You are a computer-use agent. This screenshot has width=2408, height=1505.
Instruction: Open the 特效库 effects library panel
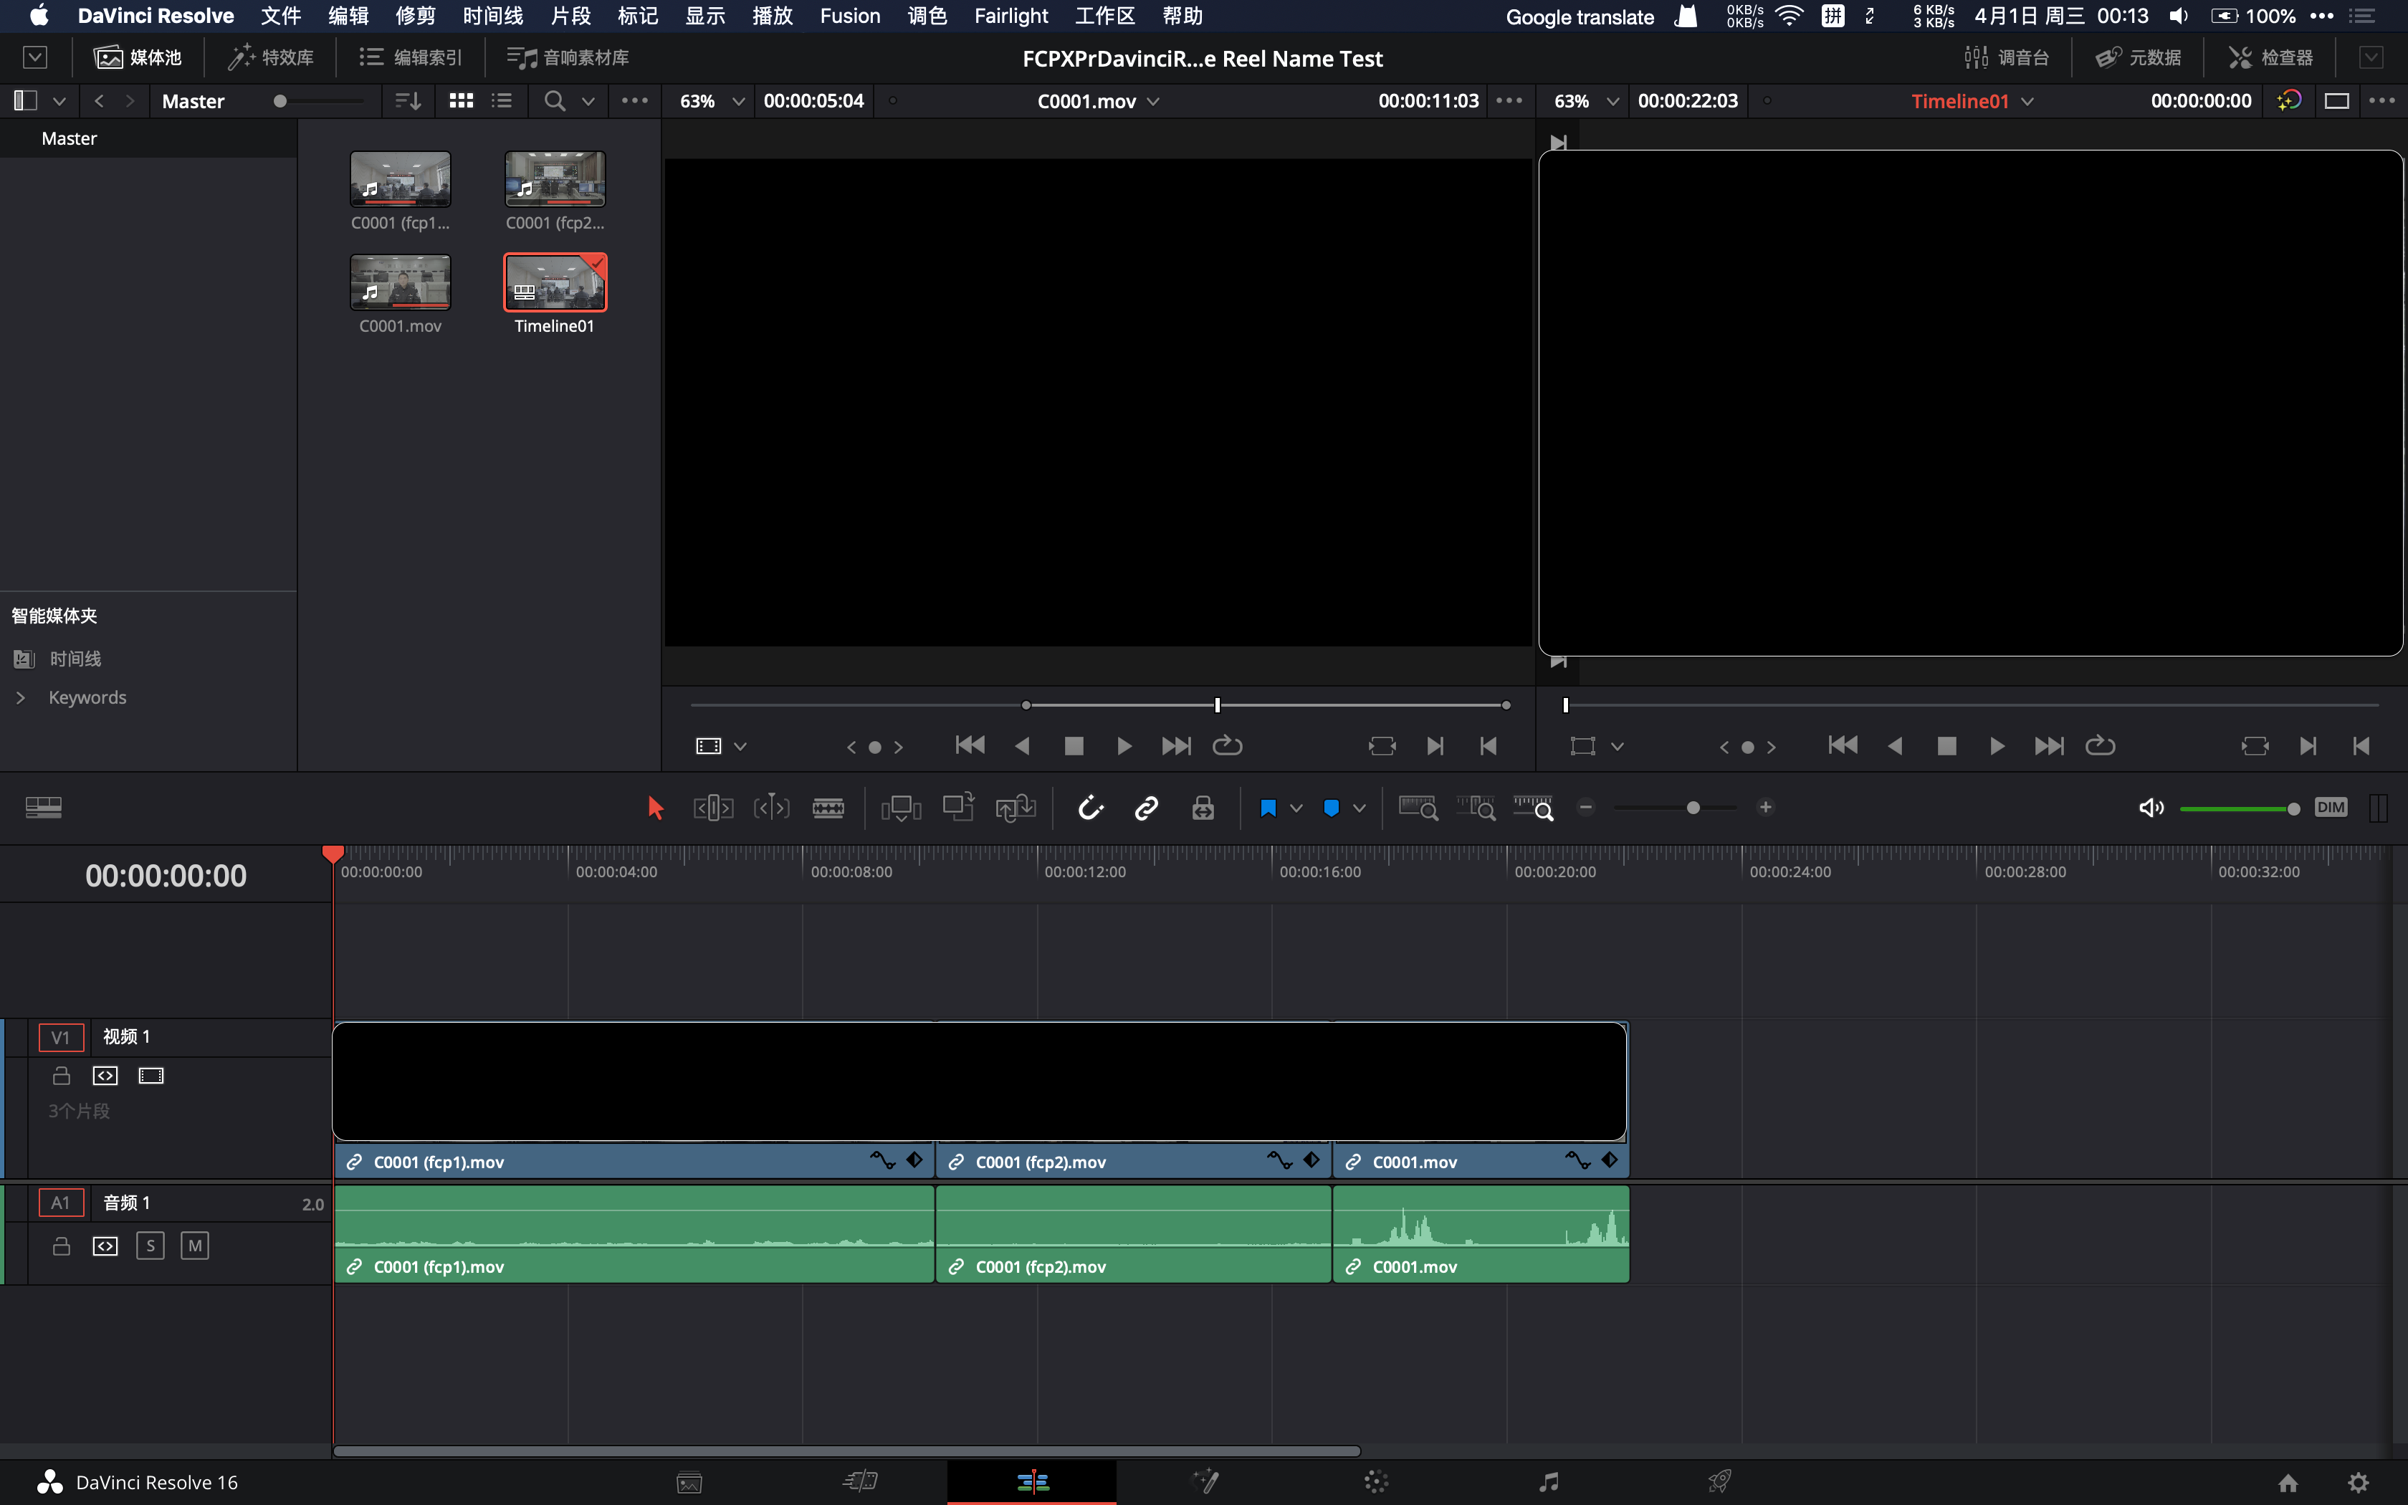[x=271, y=58]
